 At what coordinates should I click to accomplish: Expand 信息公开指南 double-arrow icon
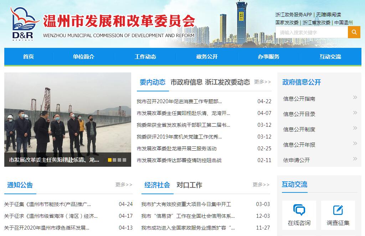355,97
